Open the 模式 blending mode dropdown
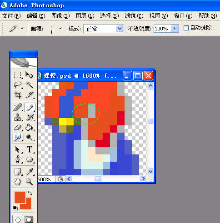 pyautogui.click(x=120, y=29)
